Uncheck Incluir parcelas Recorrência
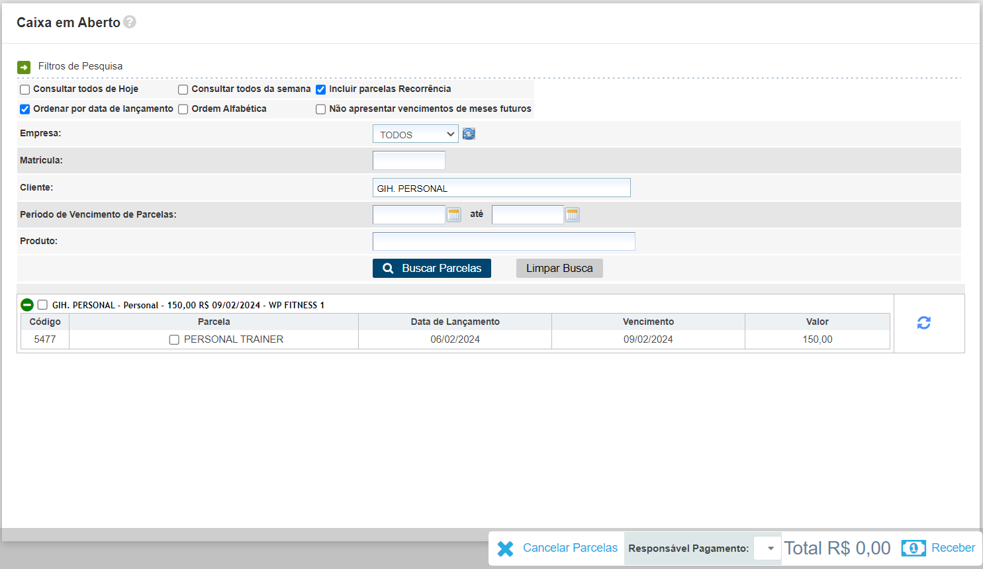The height and width of the screenshot is (569, 983). point(321,89)
